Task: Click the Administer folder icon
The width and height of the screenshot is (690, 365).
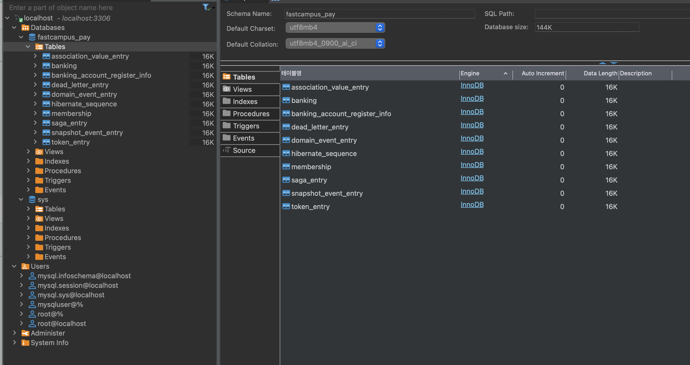Action: (25, 333)
